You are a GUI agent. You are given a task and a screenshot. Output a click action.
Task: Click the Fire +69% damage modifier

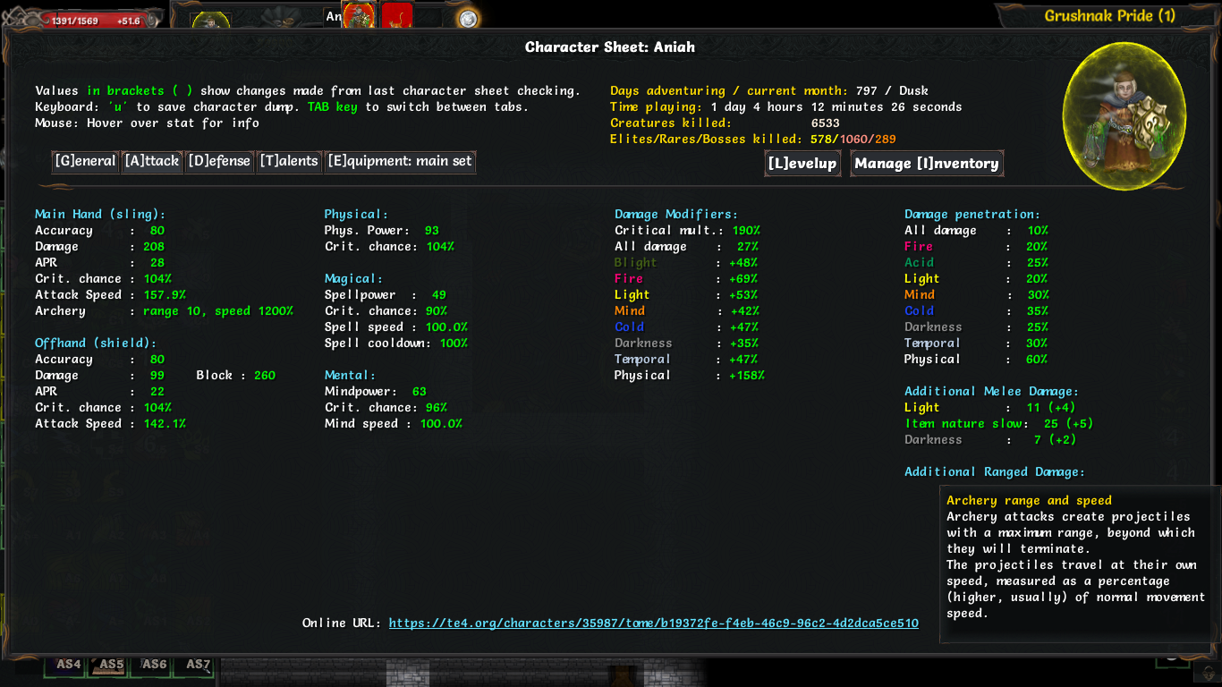pos(686,278)
